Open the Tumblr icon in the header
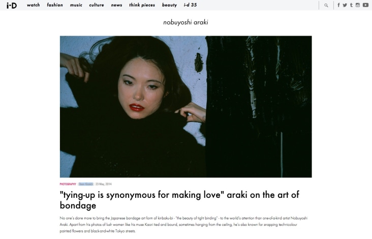 point(351,5)
